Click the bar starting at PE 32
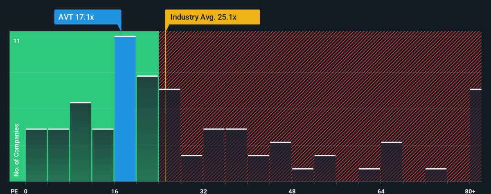Screen dimensions: 491x194 214,155
